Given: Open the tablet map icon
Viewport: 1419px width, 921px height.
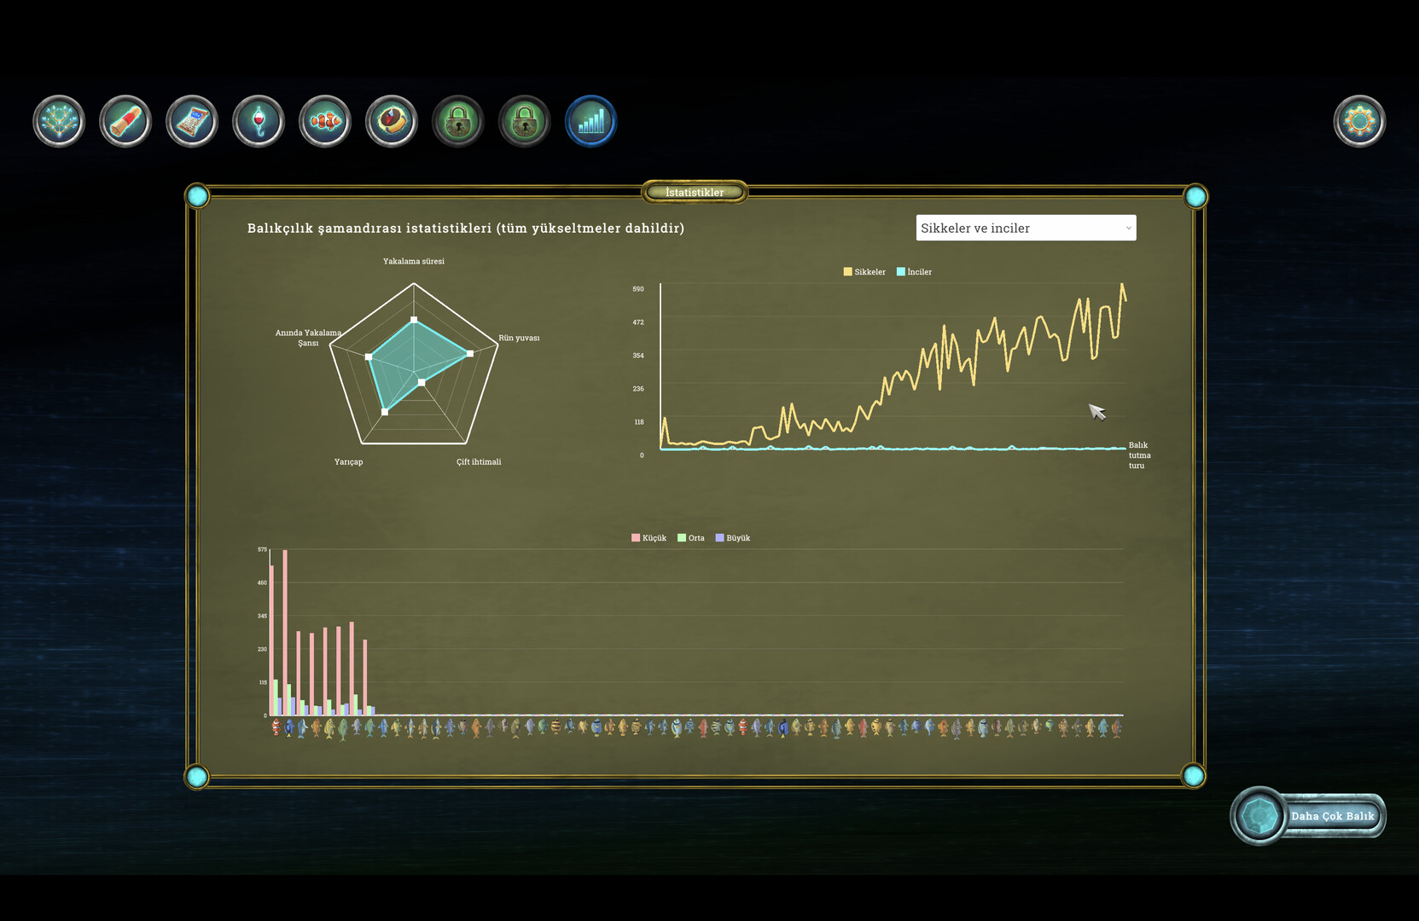Looking at the screenshot, I should pos(192,121).
